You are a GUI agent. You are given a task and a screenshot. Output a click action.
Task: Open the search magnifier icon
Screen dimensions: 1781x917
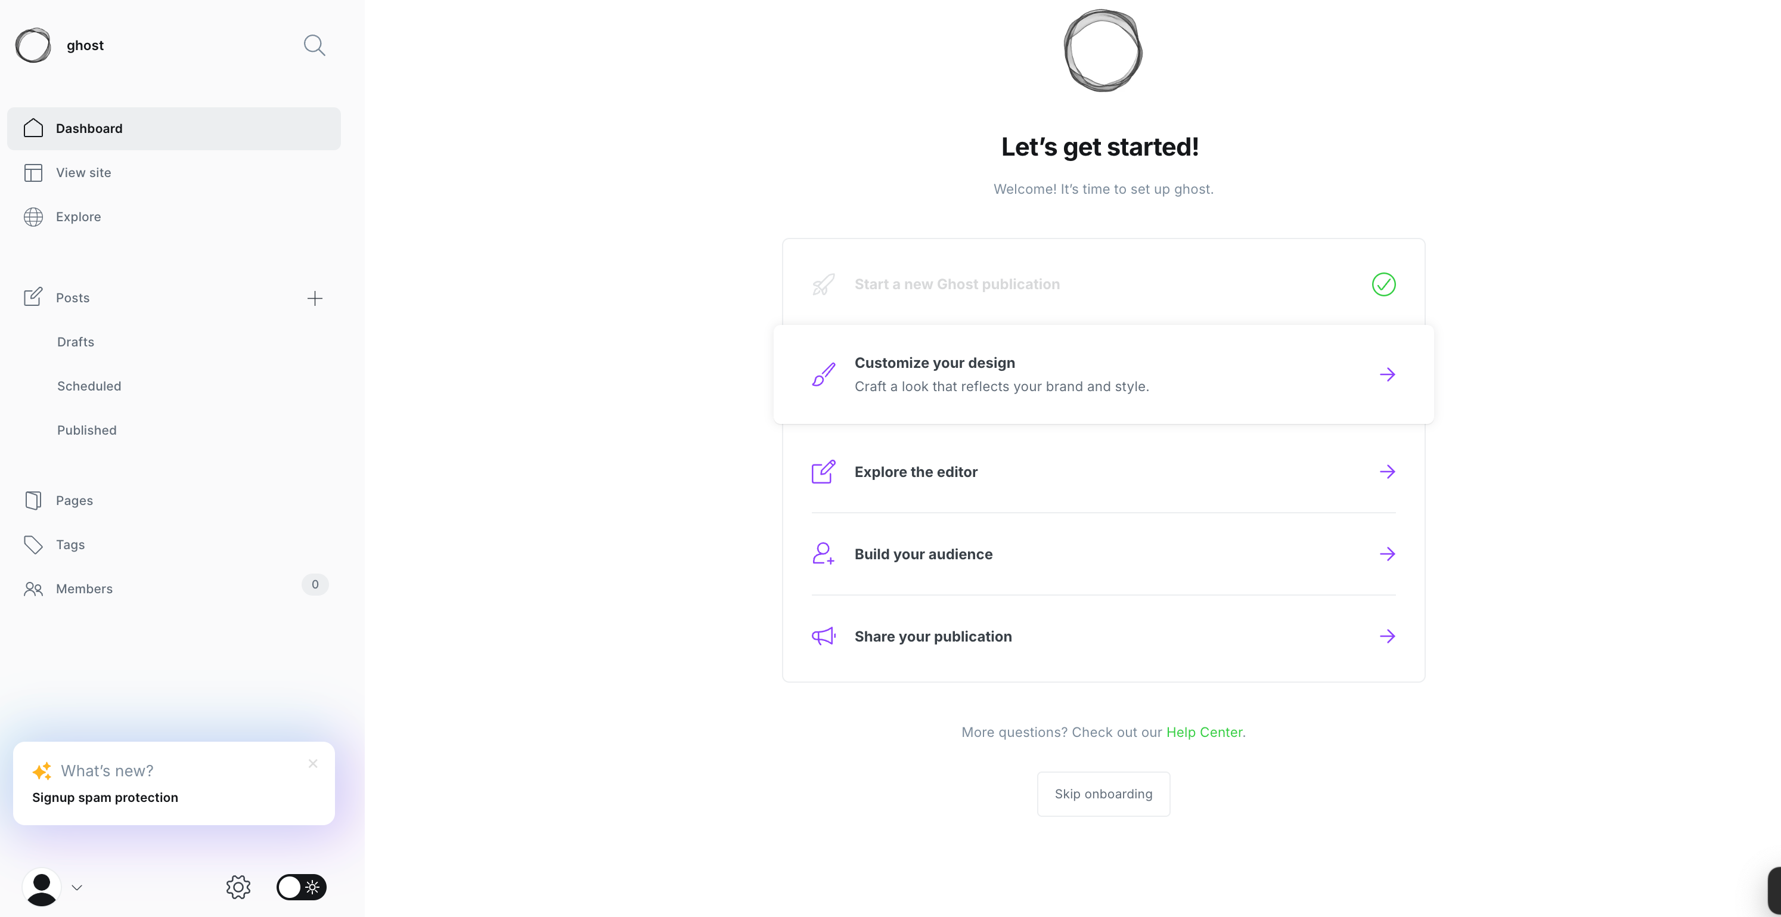coord(314,46)
